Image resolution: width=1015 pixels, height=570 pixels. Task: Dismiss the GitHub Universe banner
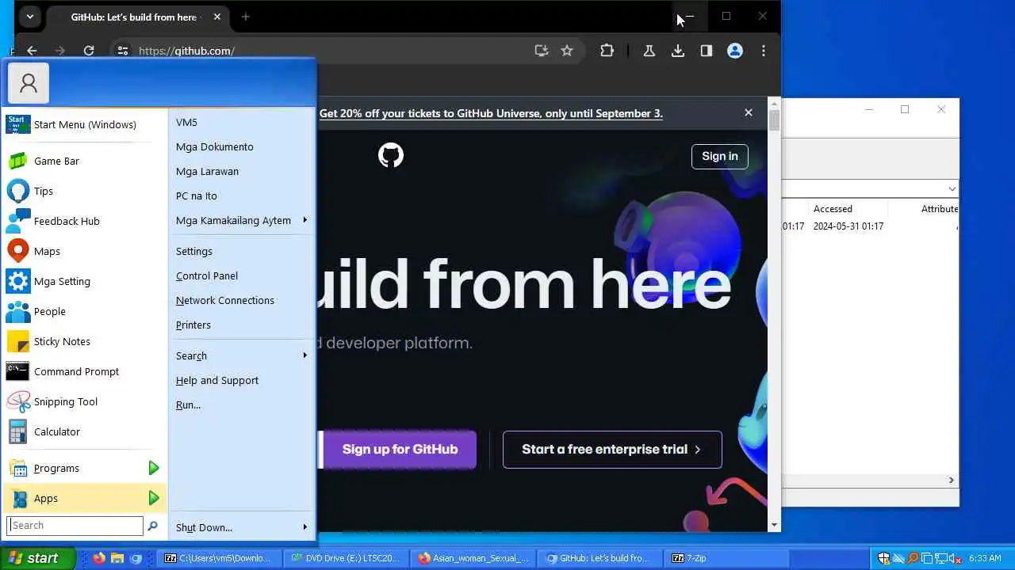748,113
